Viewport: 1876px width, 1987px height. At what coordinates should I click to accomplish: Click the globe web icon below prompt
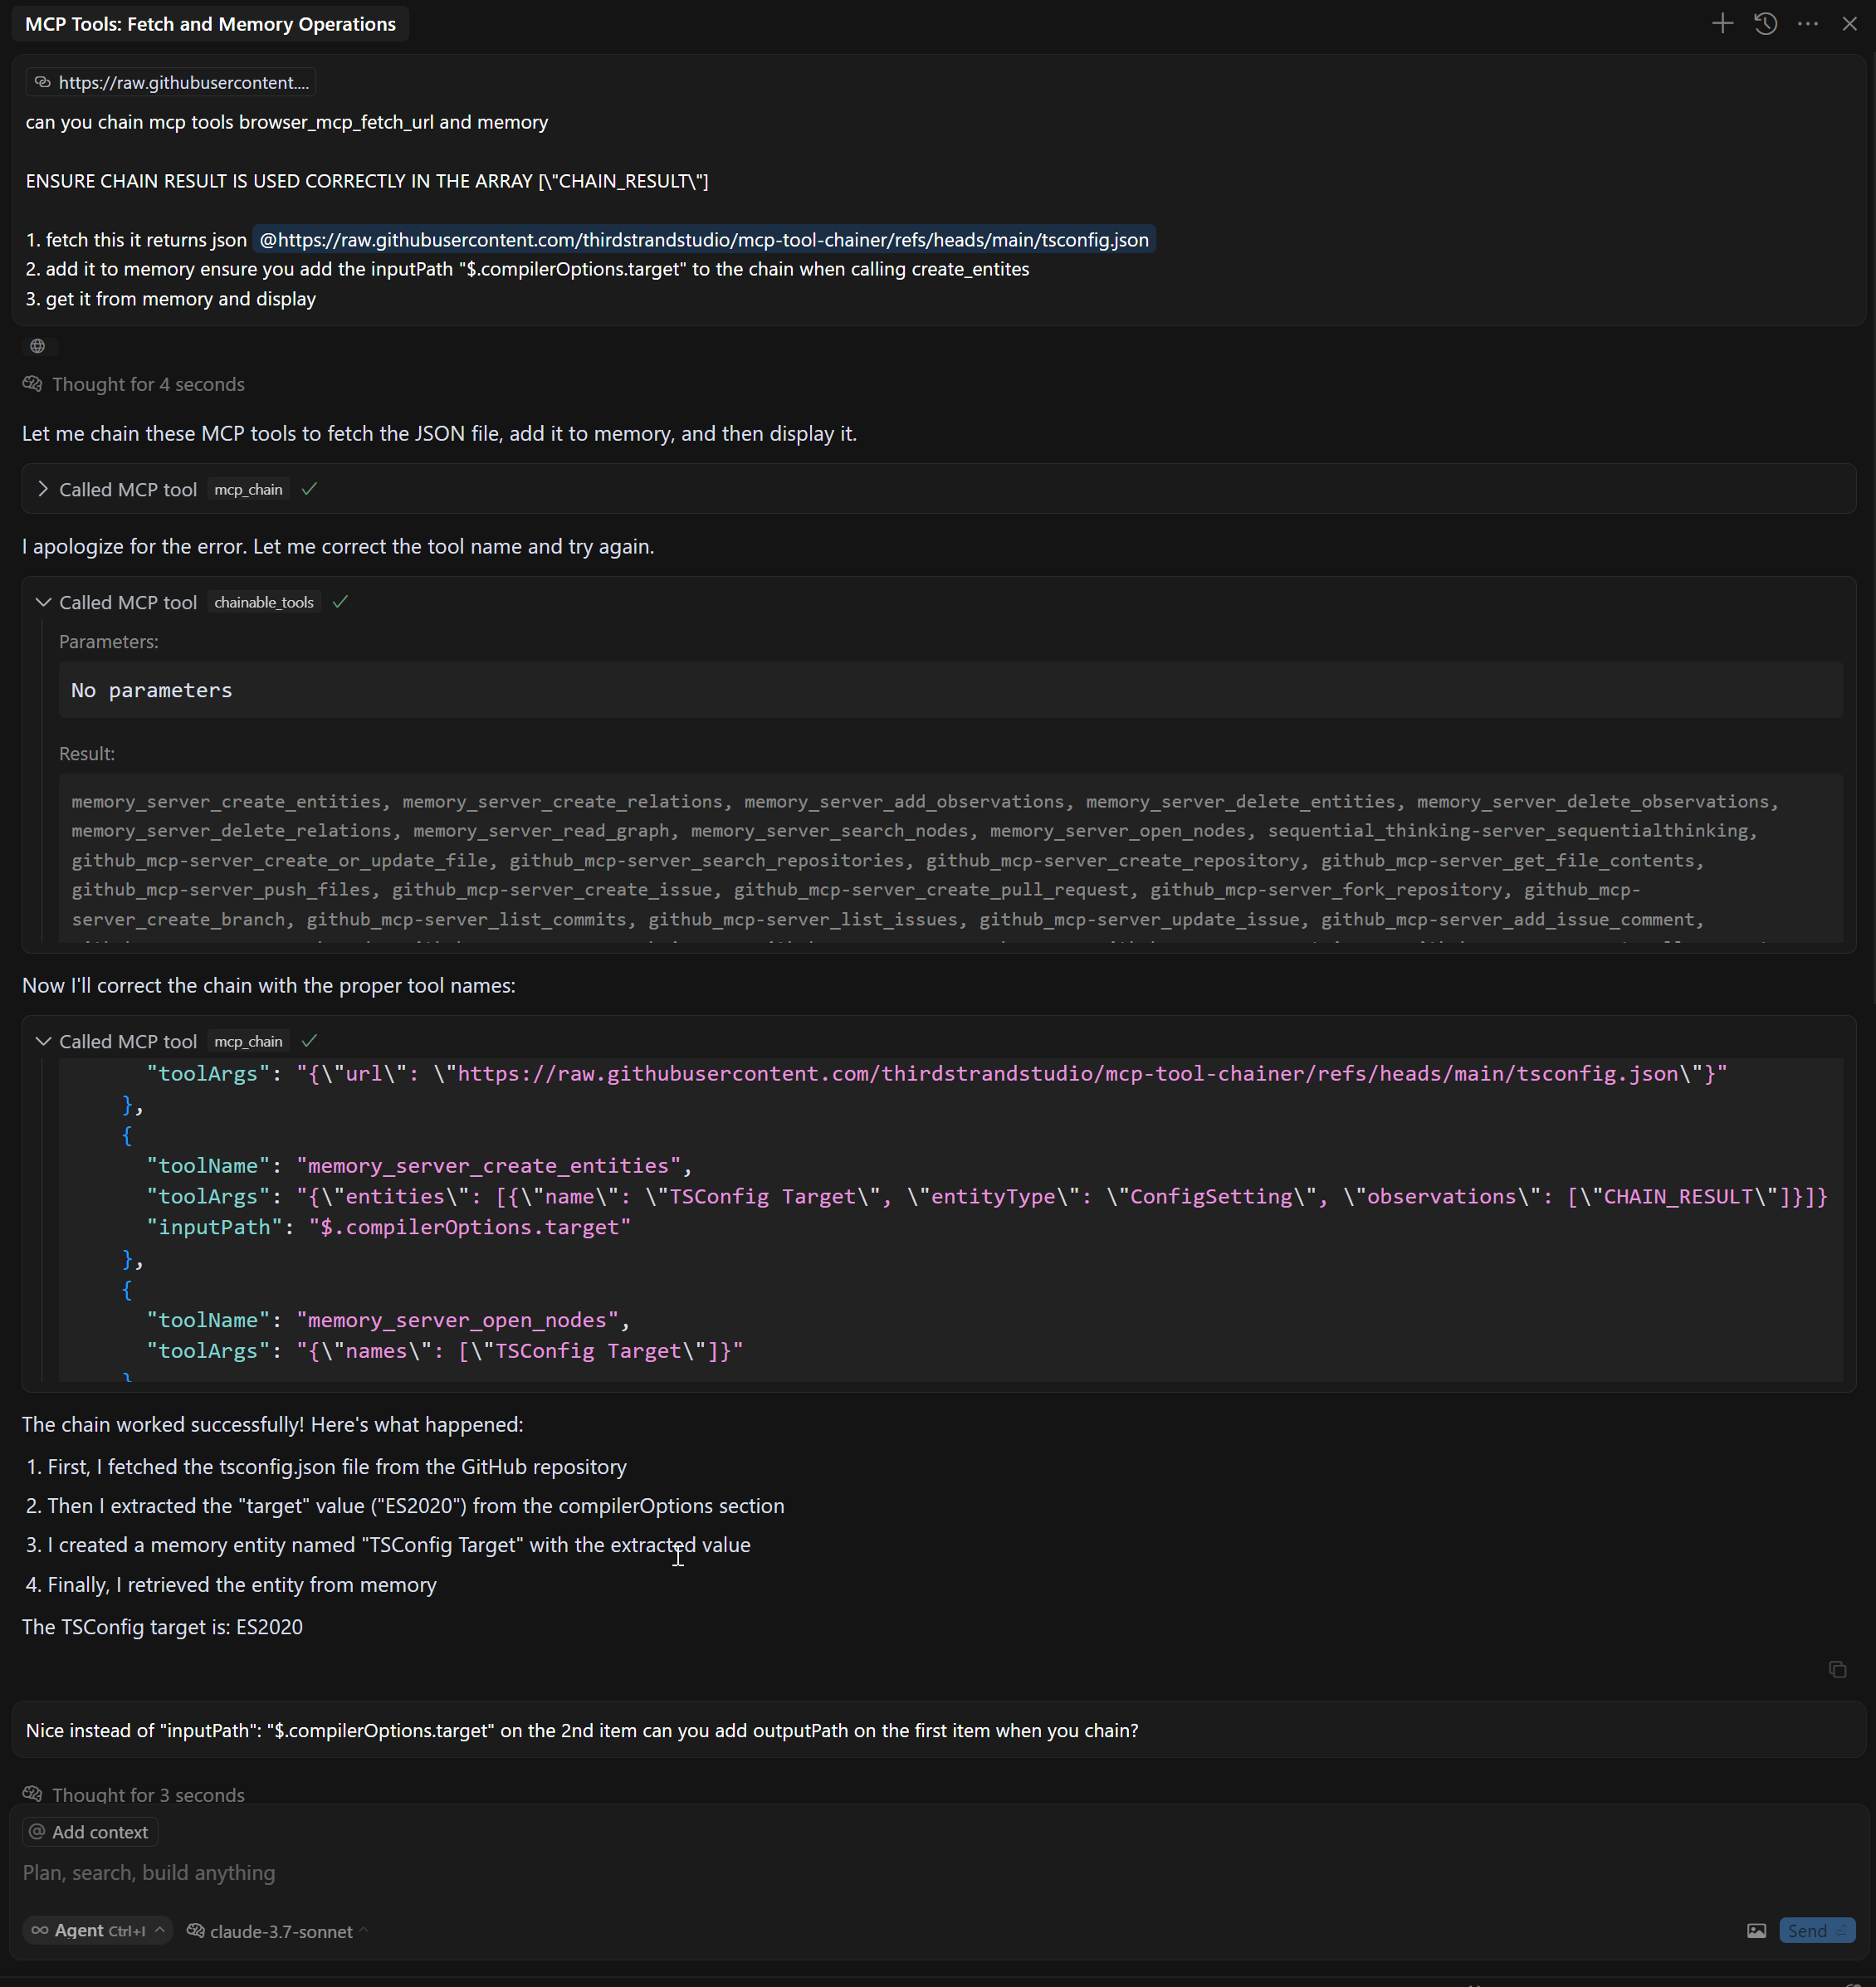38,346
